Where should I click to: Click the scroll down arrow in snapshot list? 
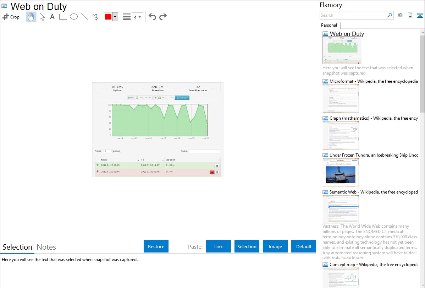tap(422, 285)
